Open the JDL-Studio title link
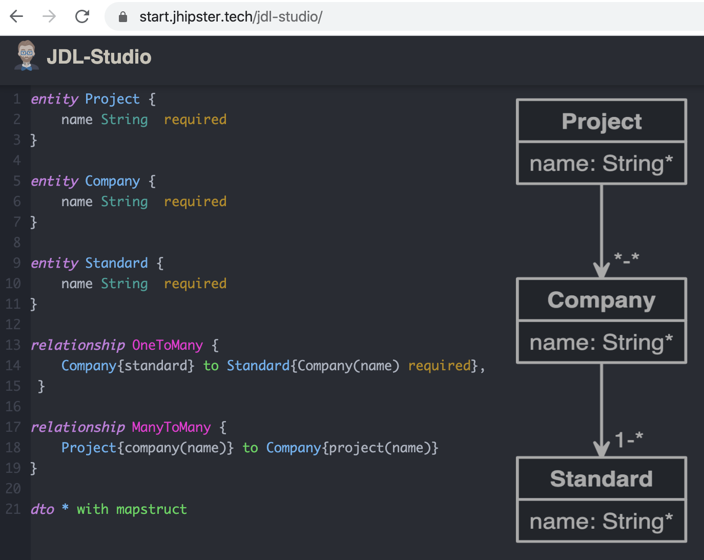Screen dimensions: 704x560 tap(99, 57)
